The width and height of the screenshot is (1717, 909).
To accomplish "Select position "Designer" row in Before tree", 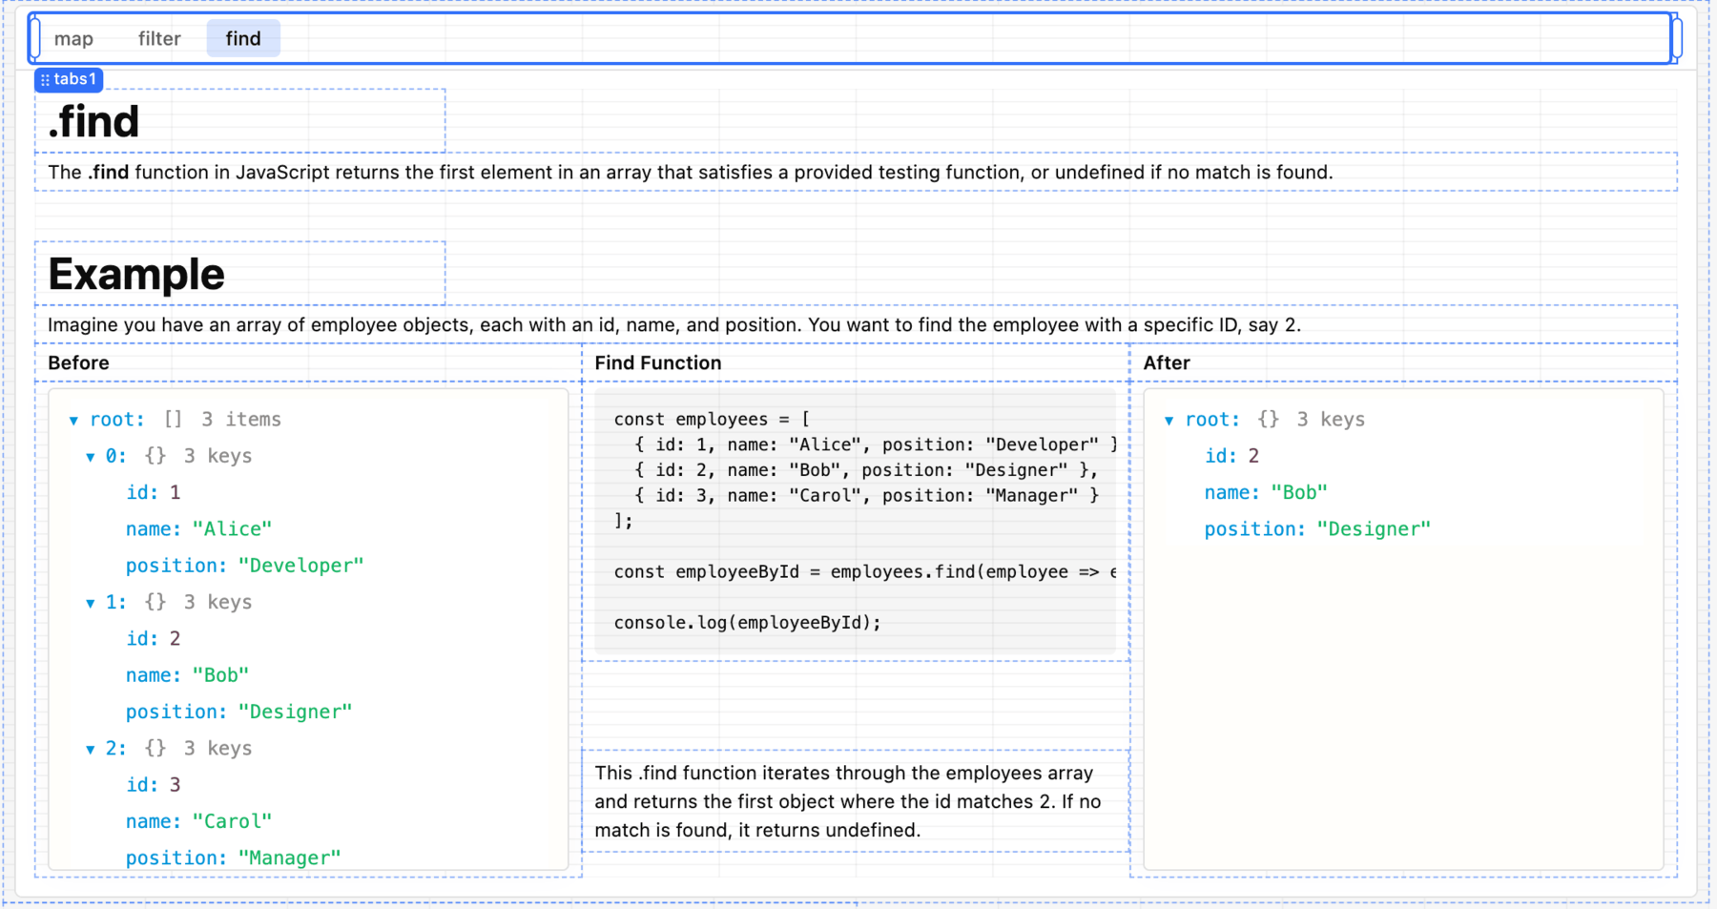I will tap(238, 712).
